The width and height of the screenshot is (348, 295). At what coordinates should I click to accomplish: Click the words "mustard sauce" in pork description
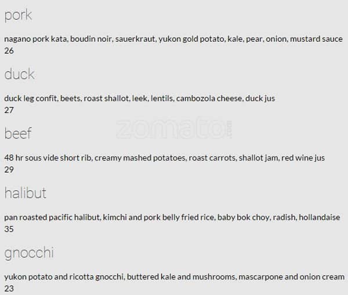[316, 39]
